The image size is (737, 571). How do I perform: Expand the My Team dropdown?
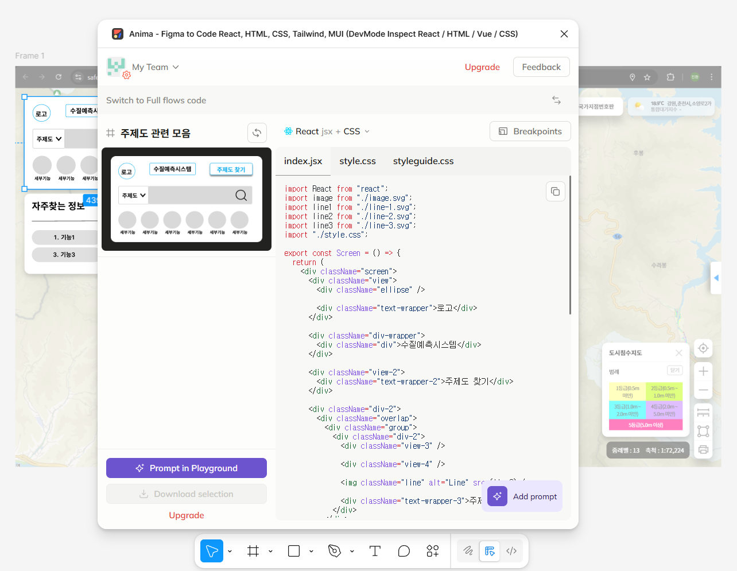pos(156,67)
